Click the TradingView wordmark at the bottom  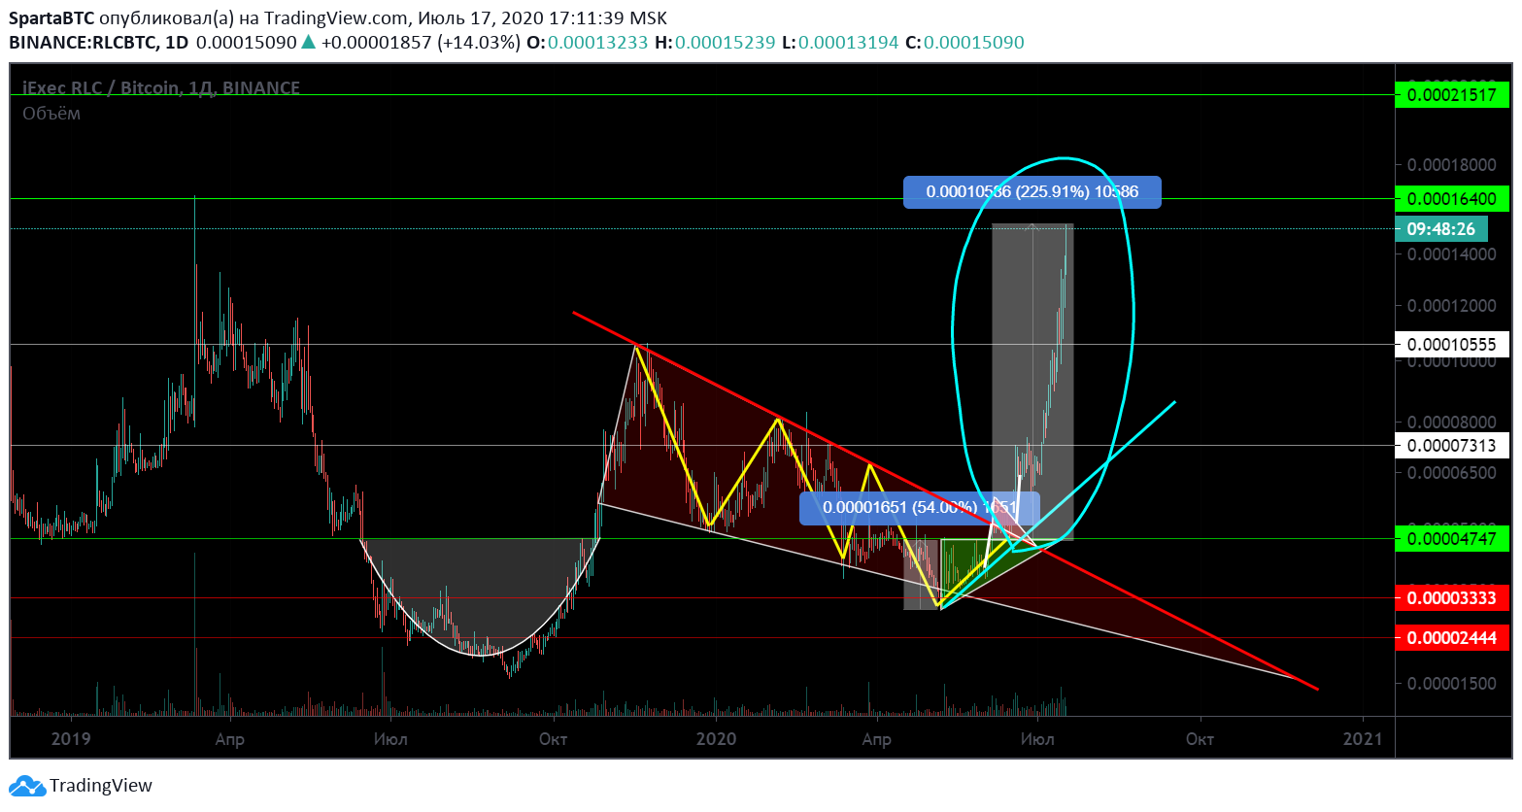(x=101, y=786)
